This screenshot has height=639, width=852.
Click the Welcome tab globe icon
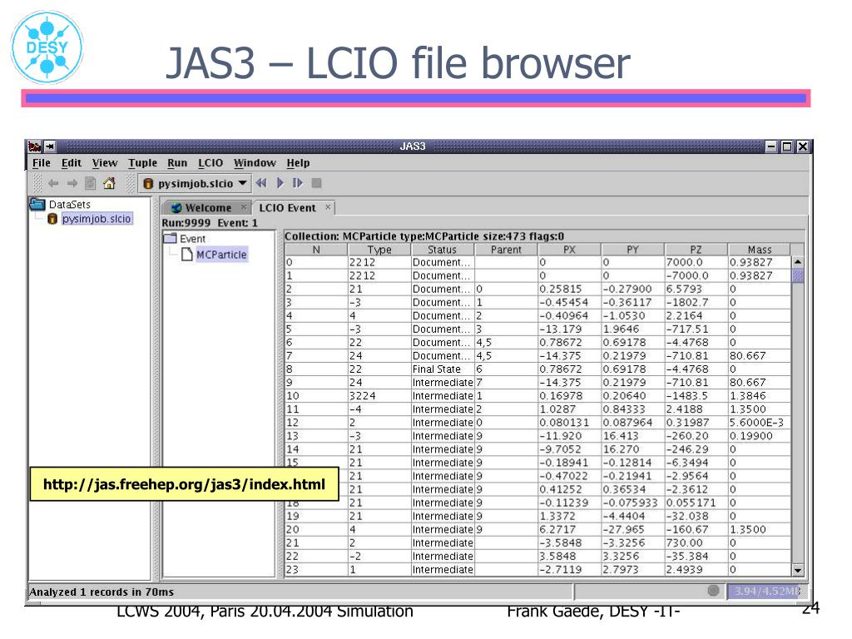176,207
